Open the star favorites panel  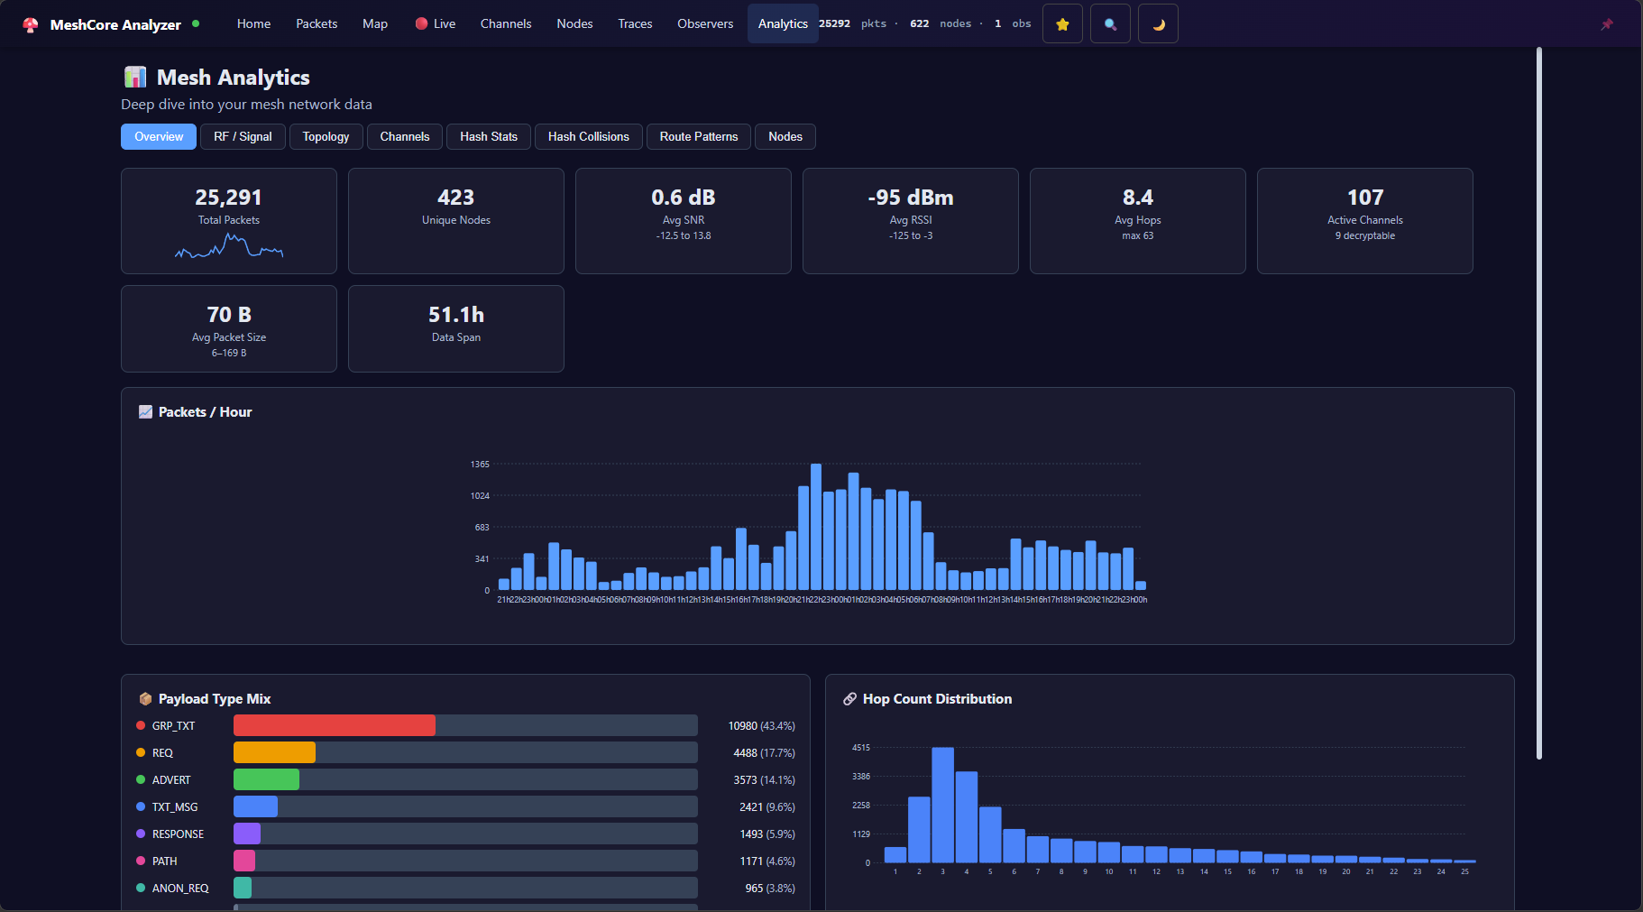point(1062,23)
